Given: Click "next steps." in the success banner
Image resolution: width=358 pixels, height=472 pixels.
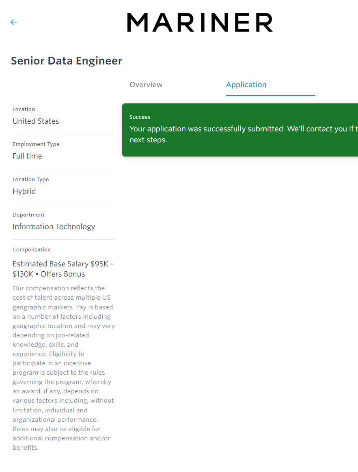Looking at the screenshot, I should 148,140.
